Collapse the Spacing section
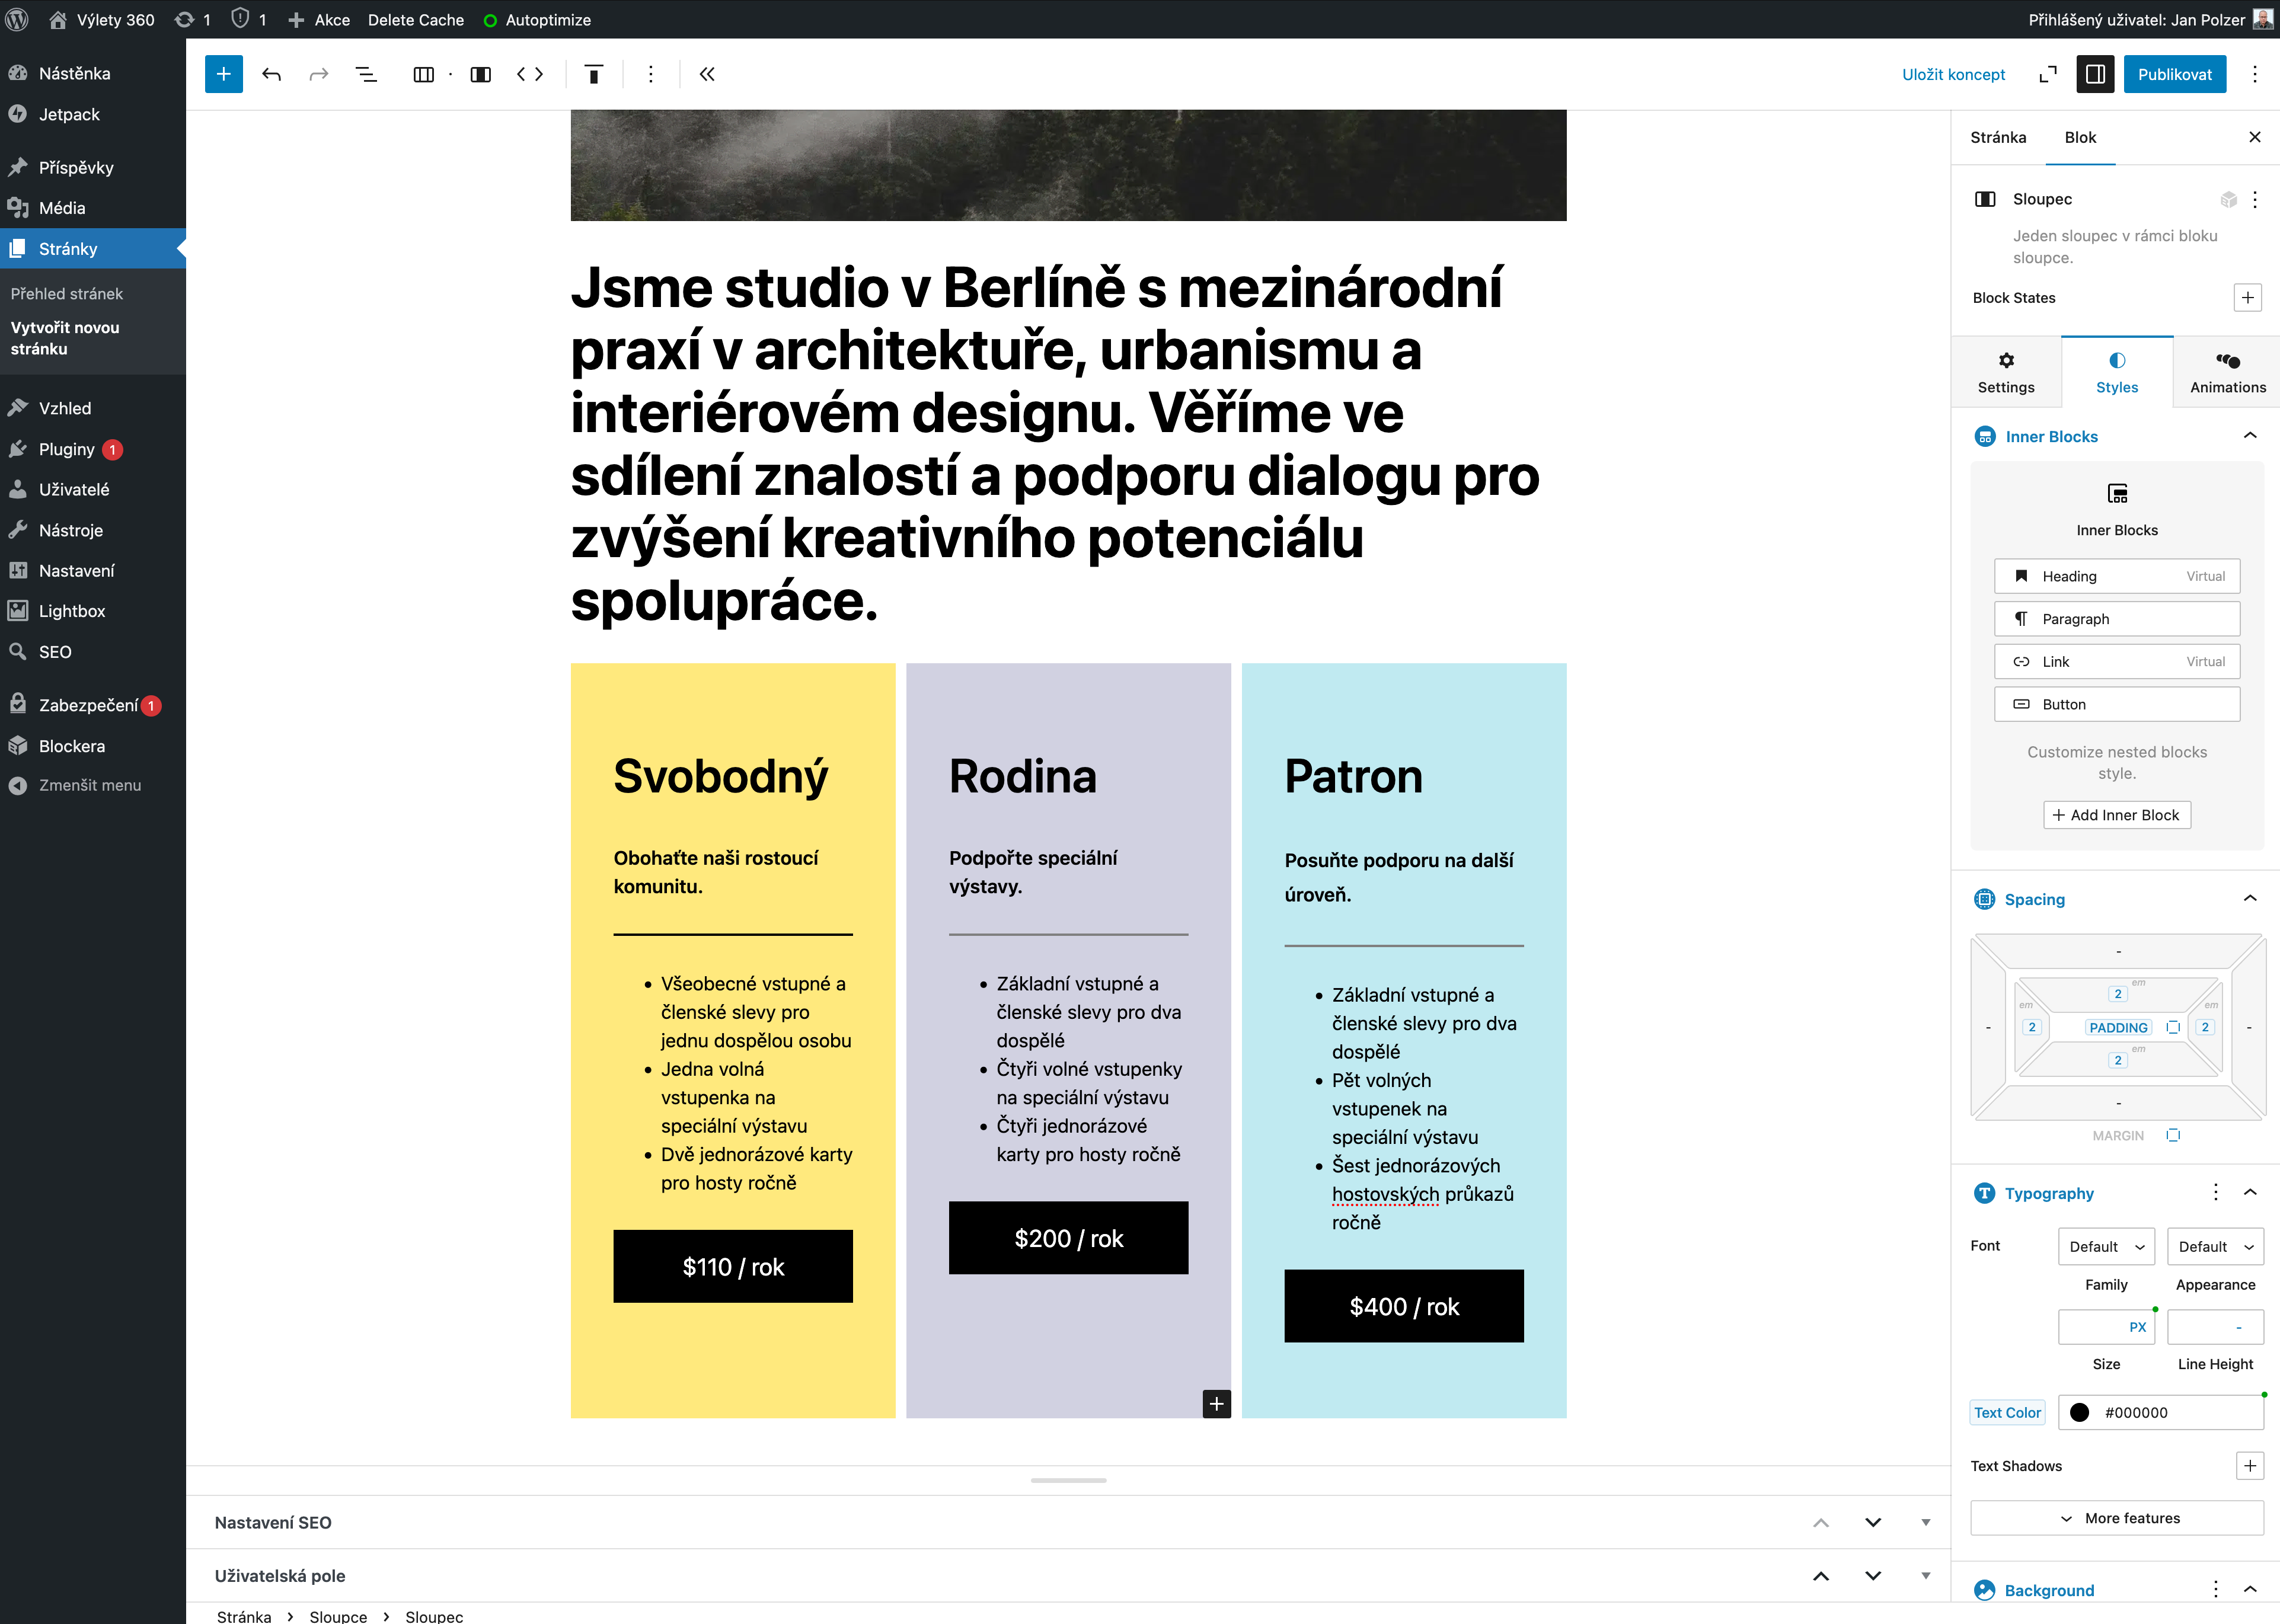Screen dimensions: 2280x1624 click(x=2250, y=898)
